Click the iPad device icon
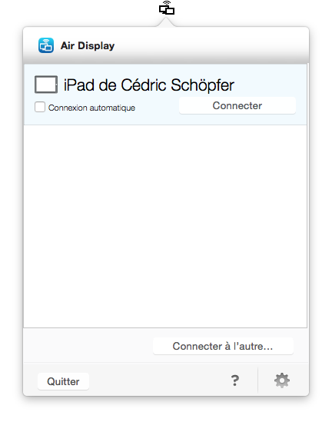Image resolution: width=332 pixels, height=422 pixels. coord(46,85)
